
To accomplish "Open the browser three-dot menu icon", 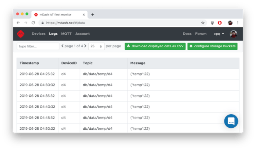I will coord(238,23).
